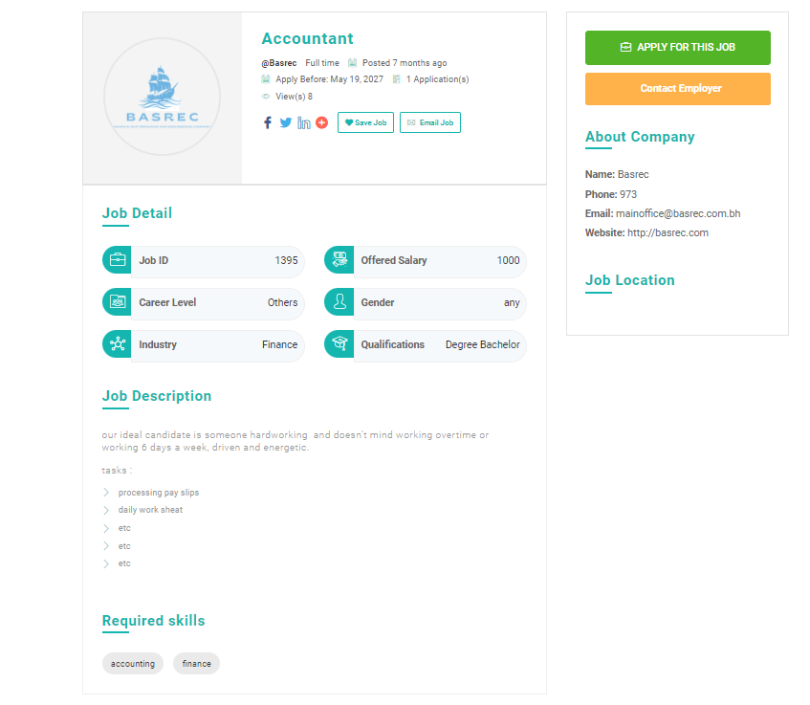Click the Industry network icon

click(118, 344)
